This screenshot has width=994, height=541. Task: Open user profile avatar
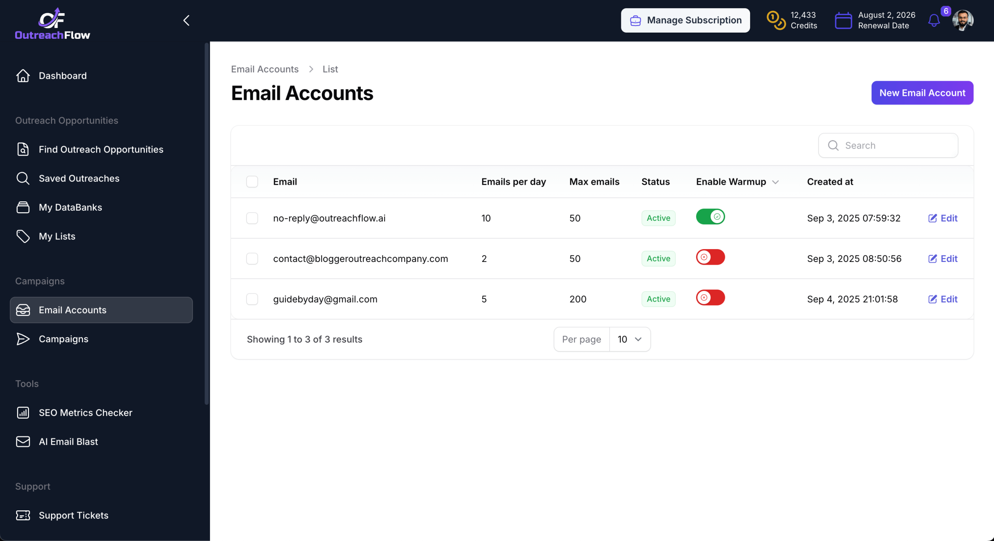(x=963, y=20)
